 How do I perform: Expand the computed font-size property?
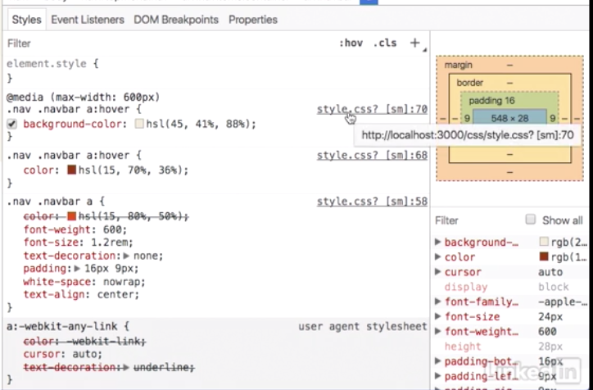click(438, 316)
